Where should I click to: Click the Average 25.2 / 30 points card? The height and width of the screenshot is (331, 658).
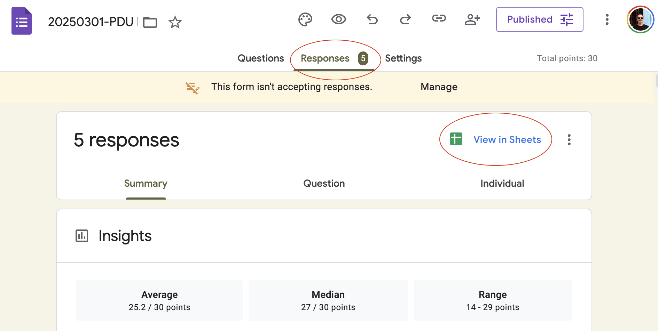pyautogui.click(x=159, y=300)
